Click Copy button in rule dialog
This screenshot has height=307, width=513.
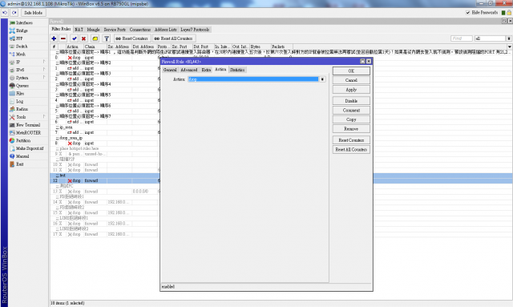(x=351, y=119)
